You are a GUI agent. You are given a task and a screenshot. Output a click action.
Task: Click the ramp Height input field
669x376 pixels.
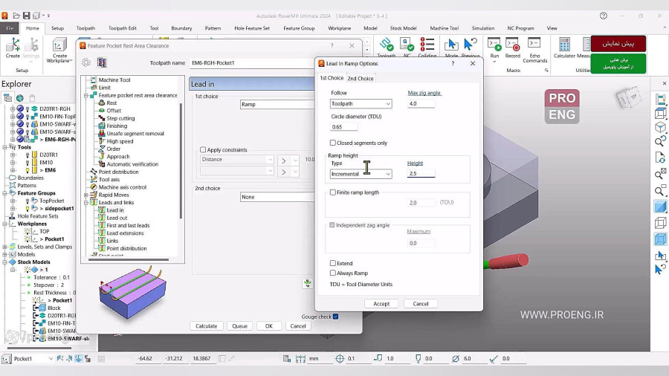coord(421,173)
